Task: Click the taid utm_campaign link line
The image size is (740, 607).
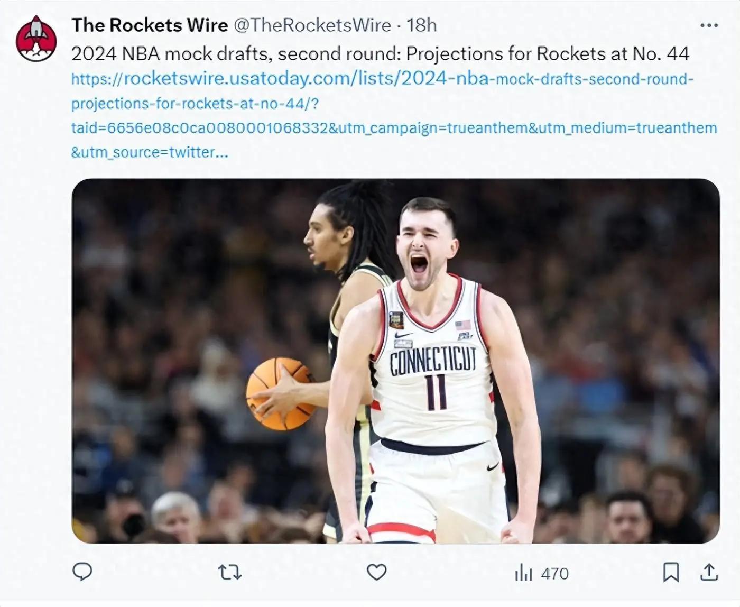Action: click(394, 128)
